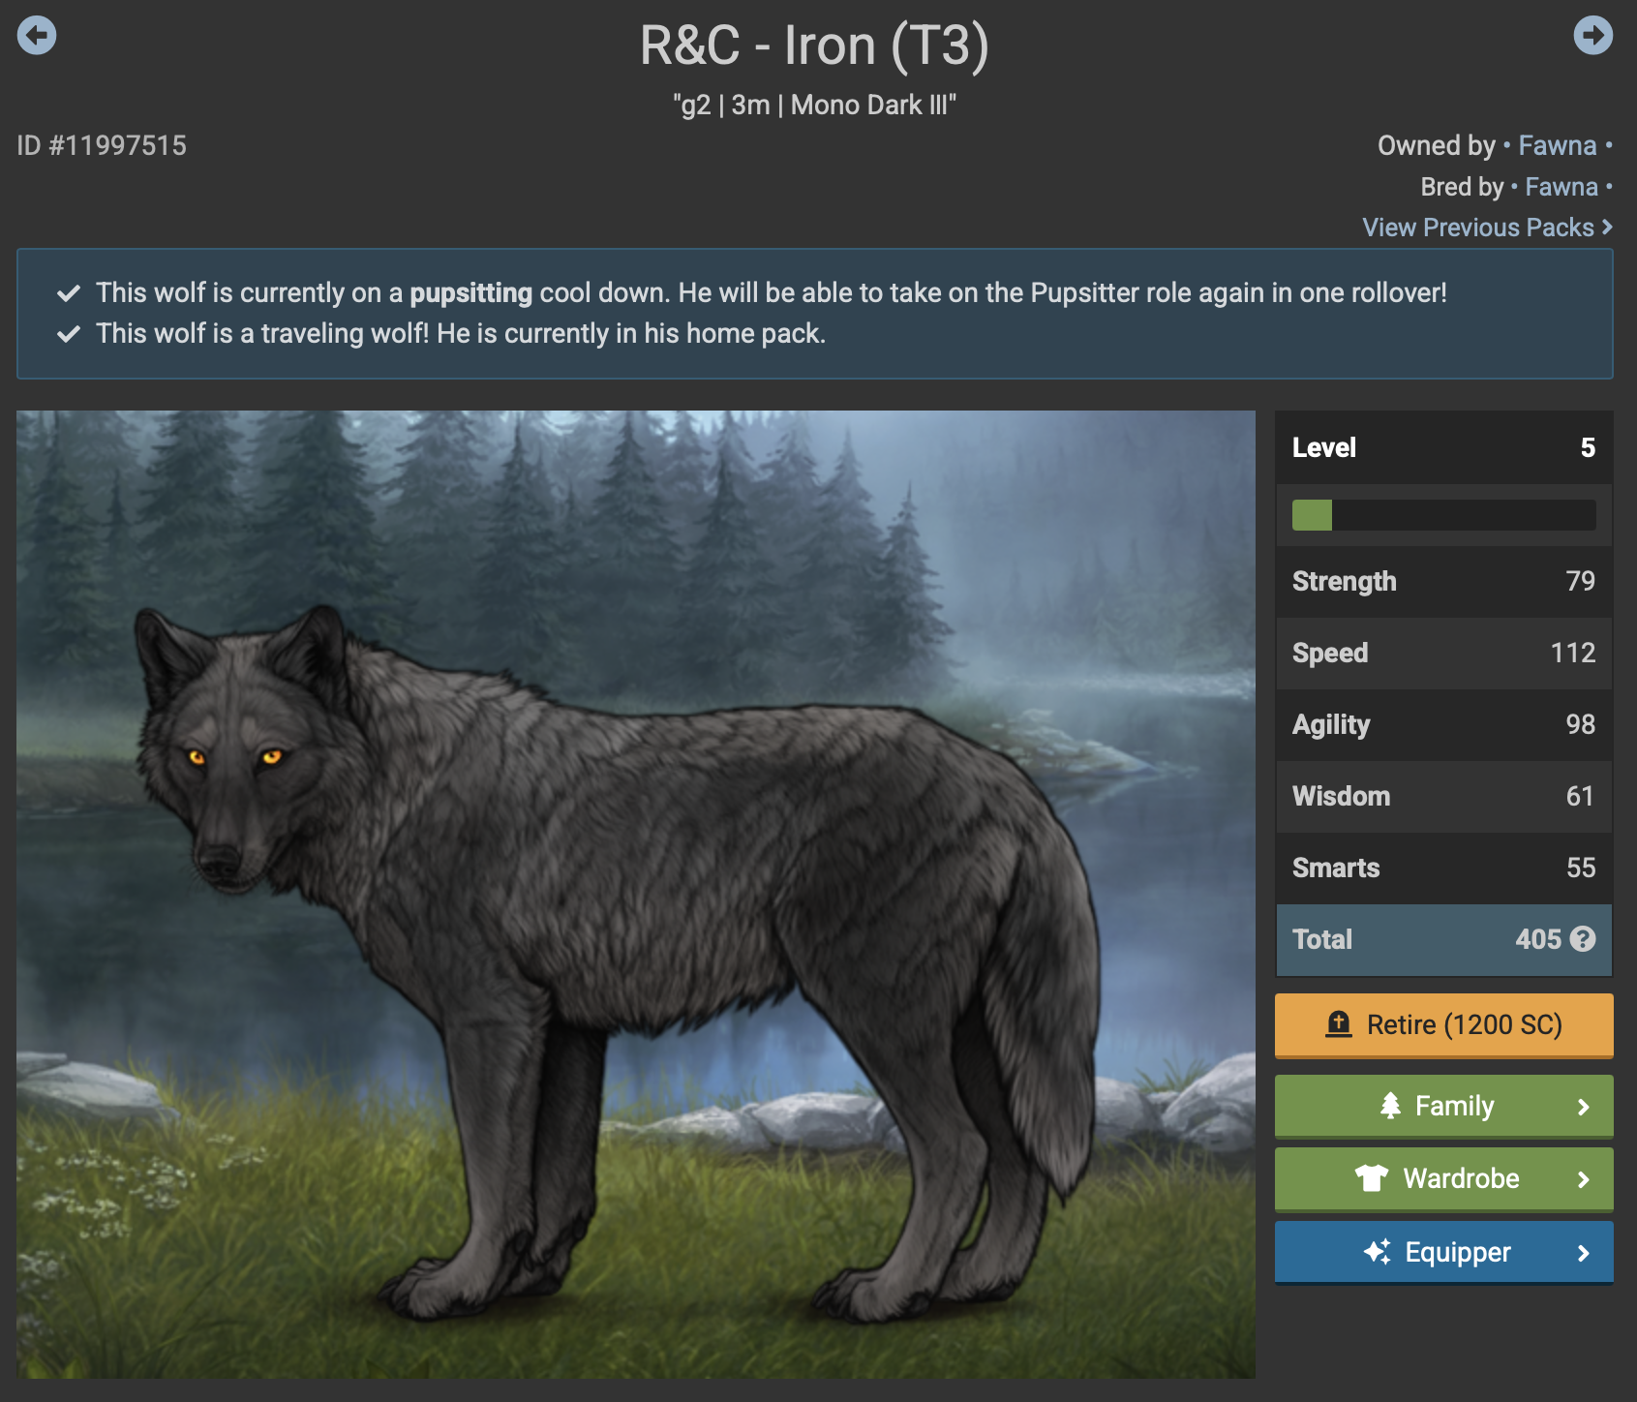Click the question mark beside Total stats
The image size is (1637, 1402).
coord(1583,939)
